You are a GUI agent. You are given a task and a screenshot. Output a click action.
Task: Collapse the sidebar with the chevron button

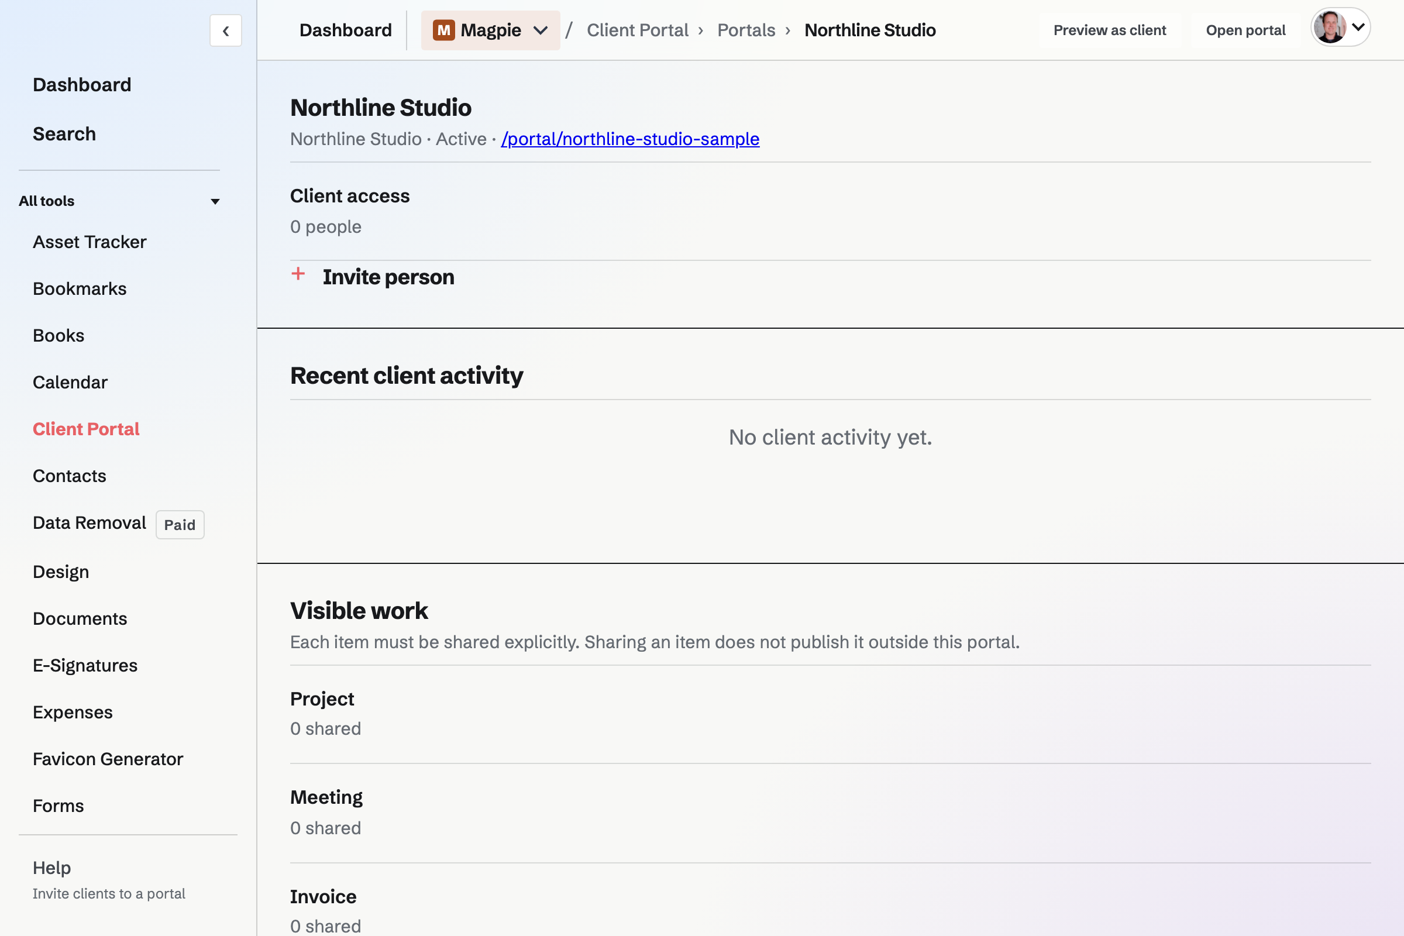(x=226, y=30)
